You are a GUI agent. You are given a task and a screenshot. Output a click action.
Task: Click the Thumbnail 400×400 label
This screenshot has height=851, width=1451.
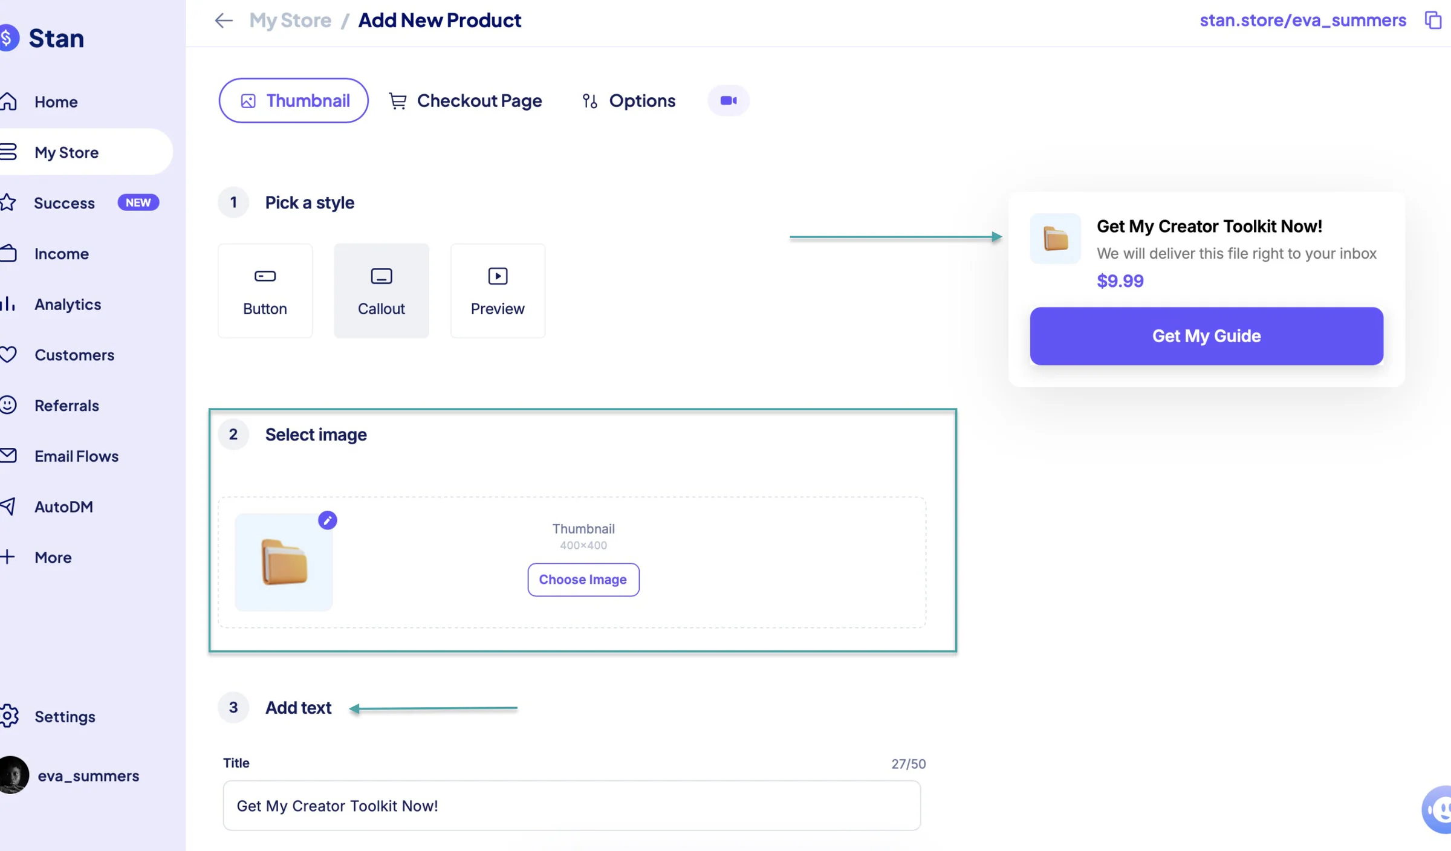coord(583,536)
